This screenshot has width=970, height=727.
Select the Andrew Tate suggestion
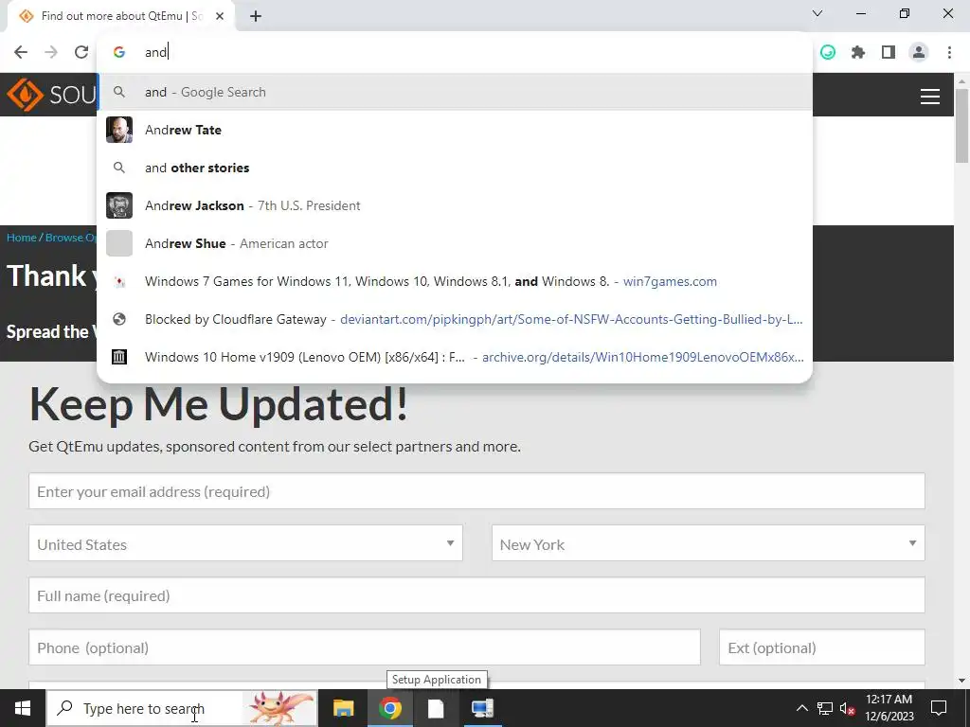click(455, 130)
